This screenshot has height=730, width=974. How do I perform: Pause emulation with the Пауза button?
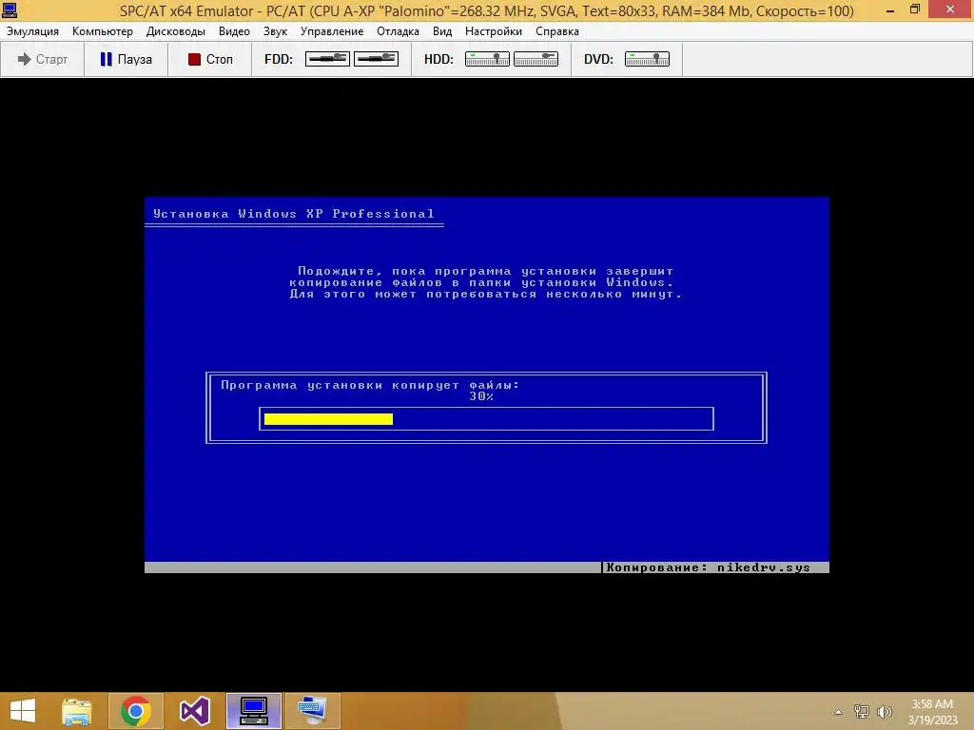[127, 59]
